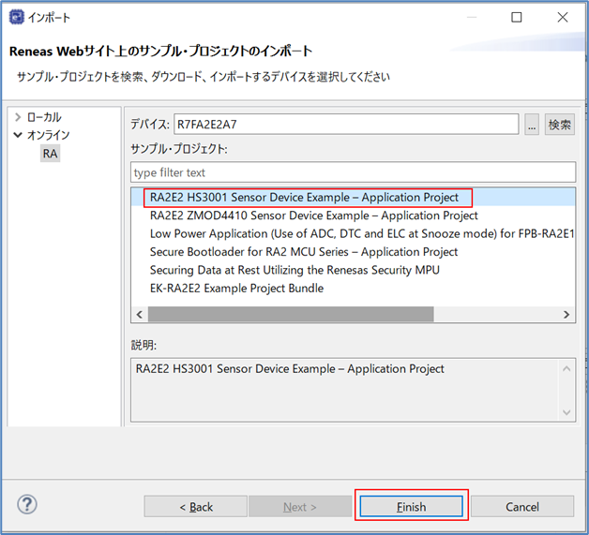The image size is (589, 535).
Task: Click the 検索 search button
Action: (x=559, y=125)
